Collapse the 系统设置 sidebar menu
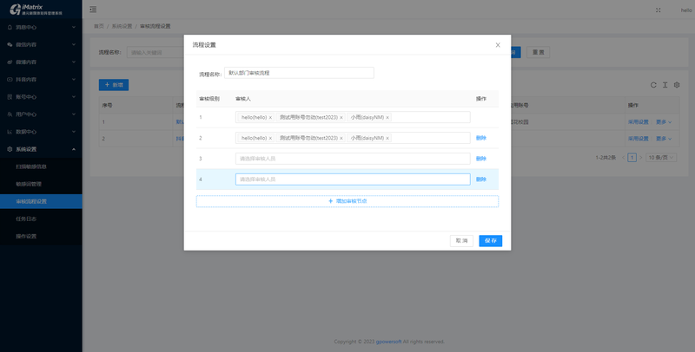695x352 pixels. (41, 149)
